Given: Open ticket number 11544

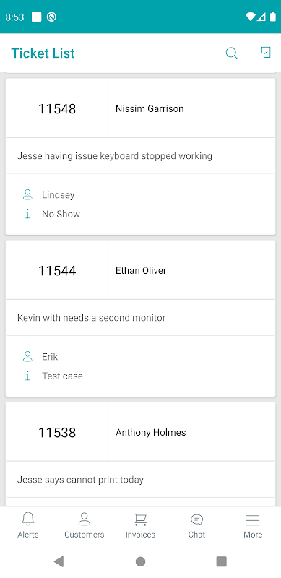Looking at the screenshot, I should [x=57, y=270].
